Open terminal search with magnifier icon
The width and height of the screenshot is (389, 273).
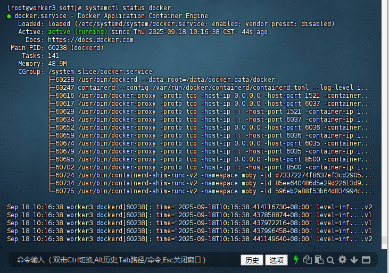pyautogui.click(x=330, y=260)
